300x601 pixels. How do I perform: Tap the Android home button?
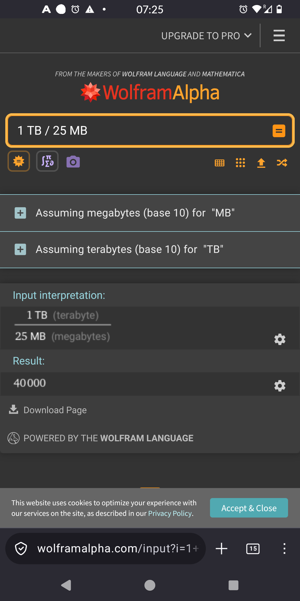[150, 585]
